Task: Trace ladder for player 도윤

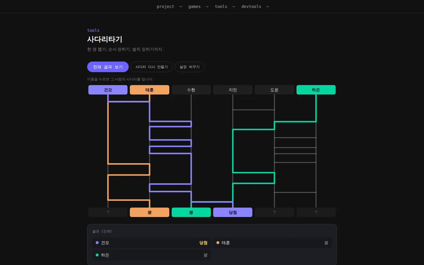Action: coord(274,90)
